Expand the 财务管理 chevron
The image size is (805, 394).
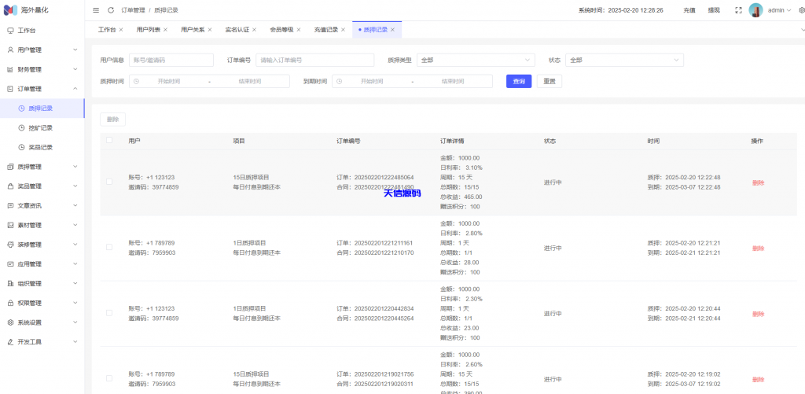[75, 69]
